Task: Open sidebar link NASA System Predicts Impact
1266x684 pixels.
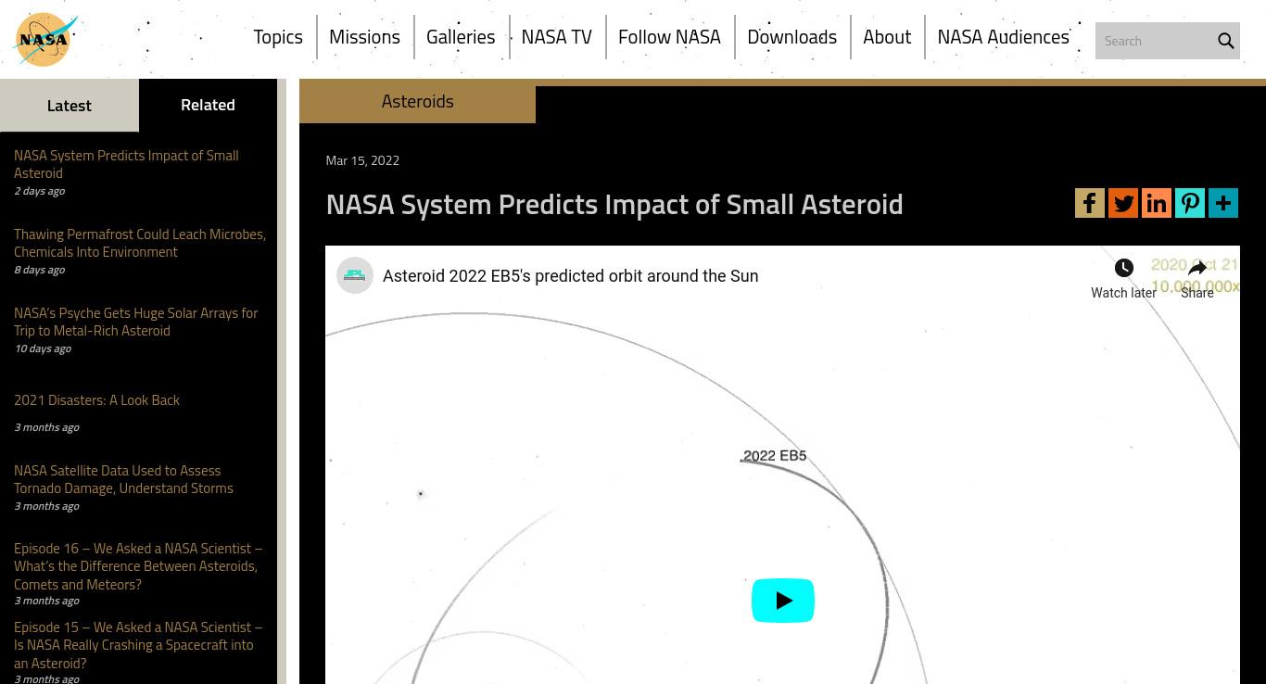Action: pos(126,164)
